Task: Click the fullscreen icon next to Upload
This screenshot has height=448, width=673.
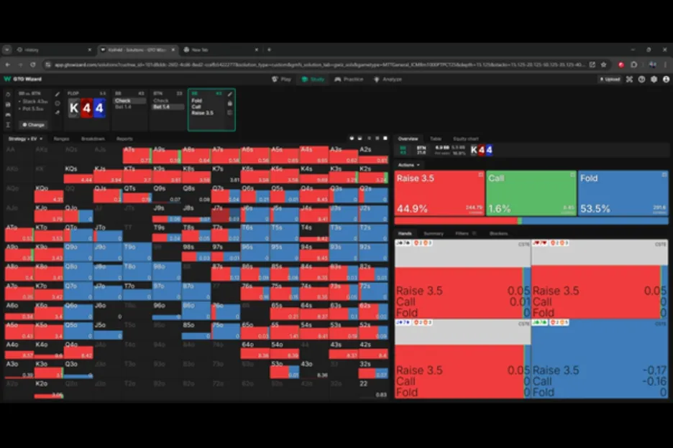Action: point(629,79)
